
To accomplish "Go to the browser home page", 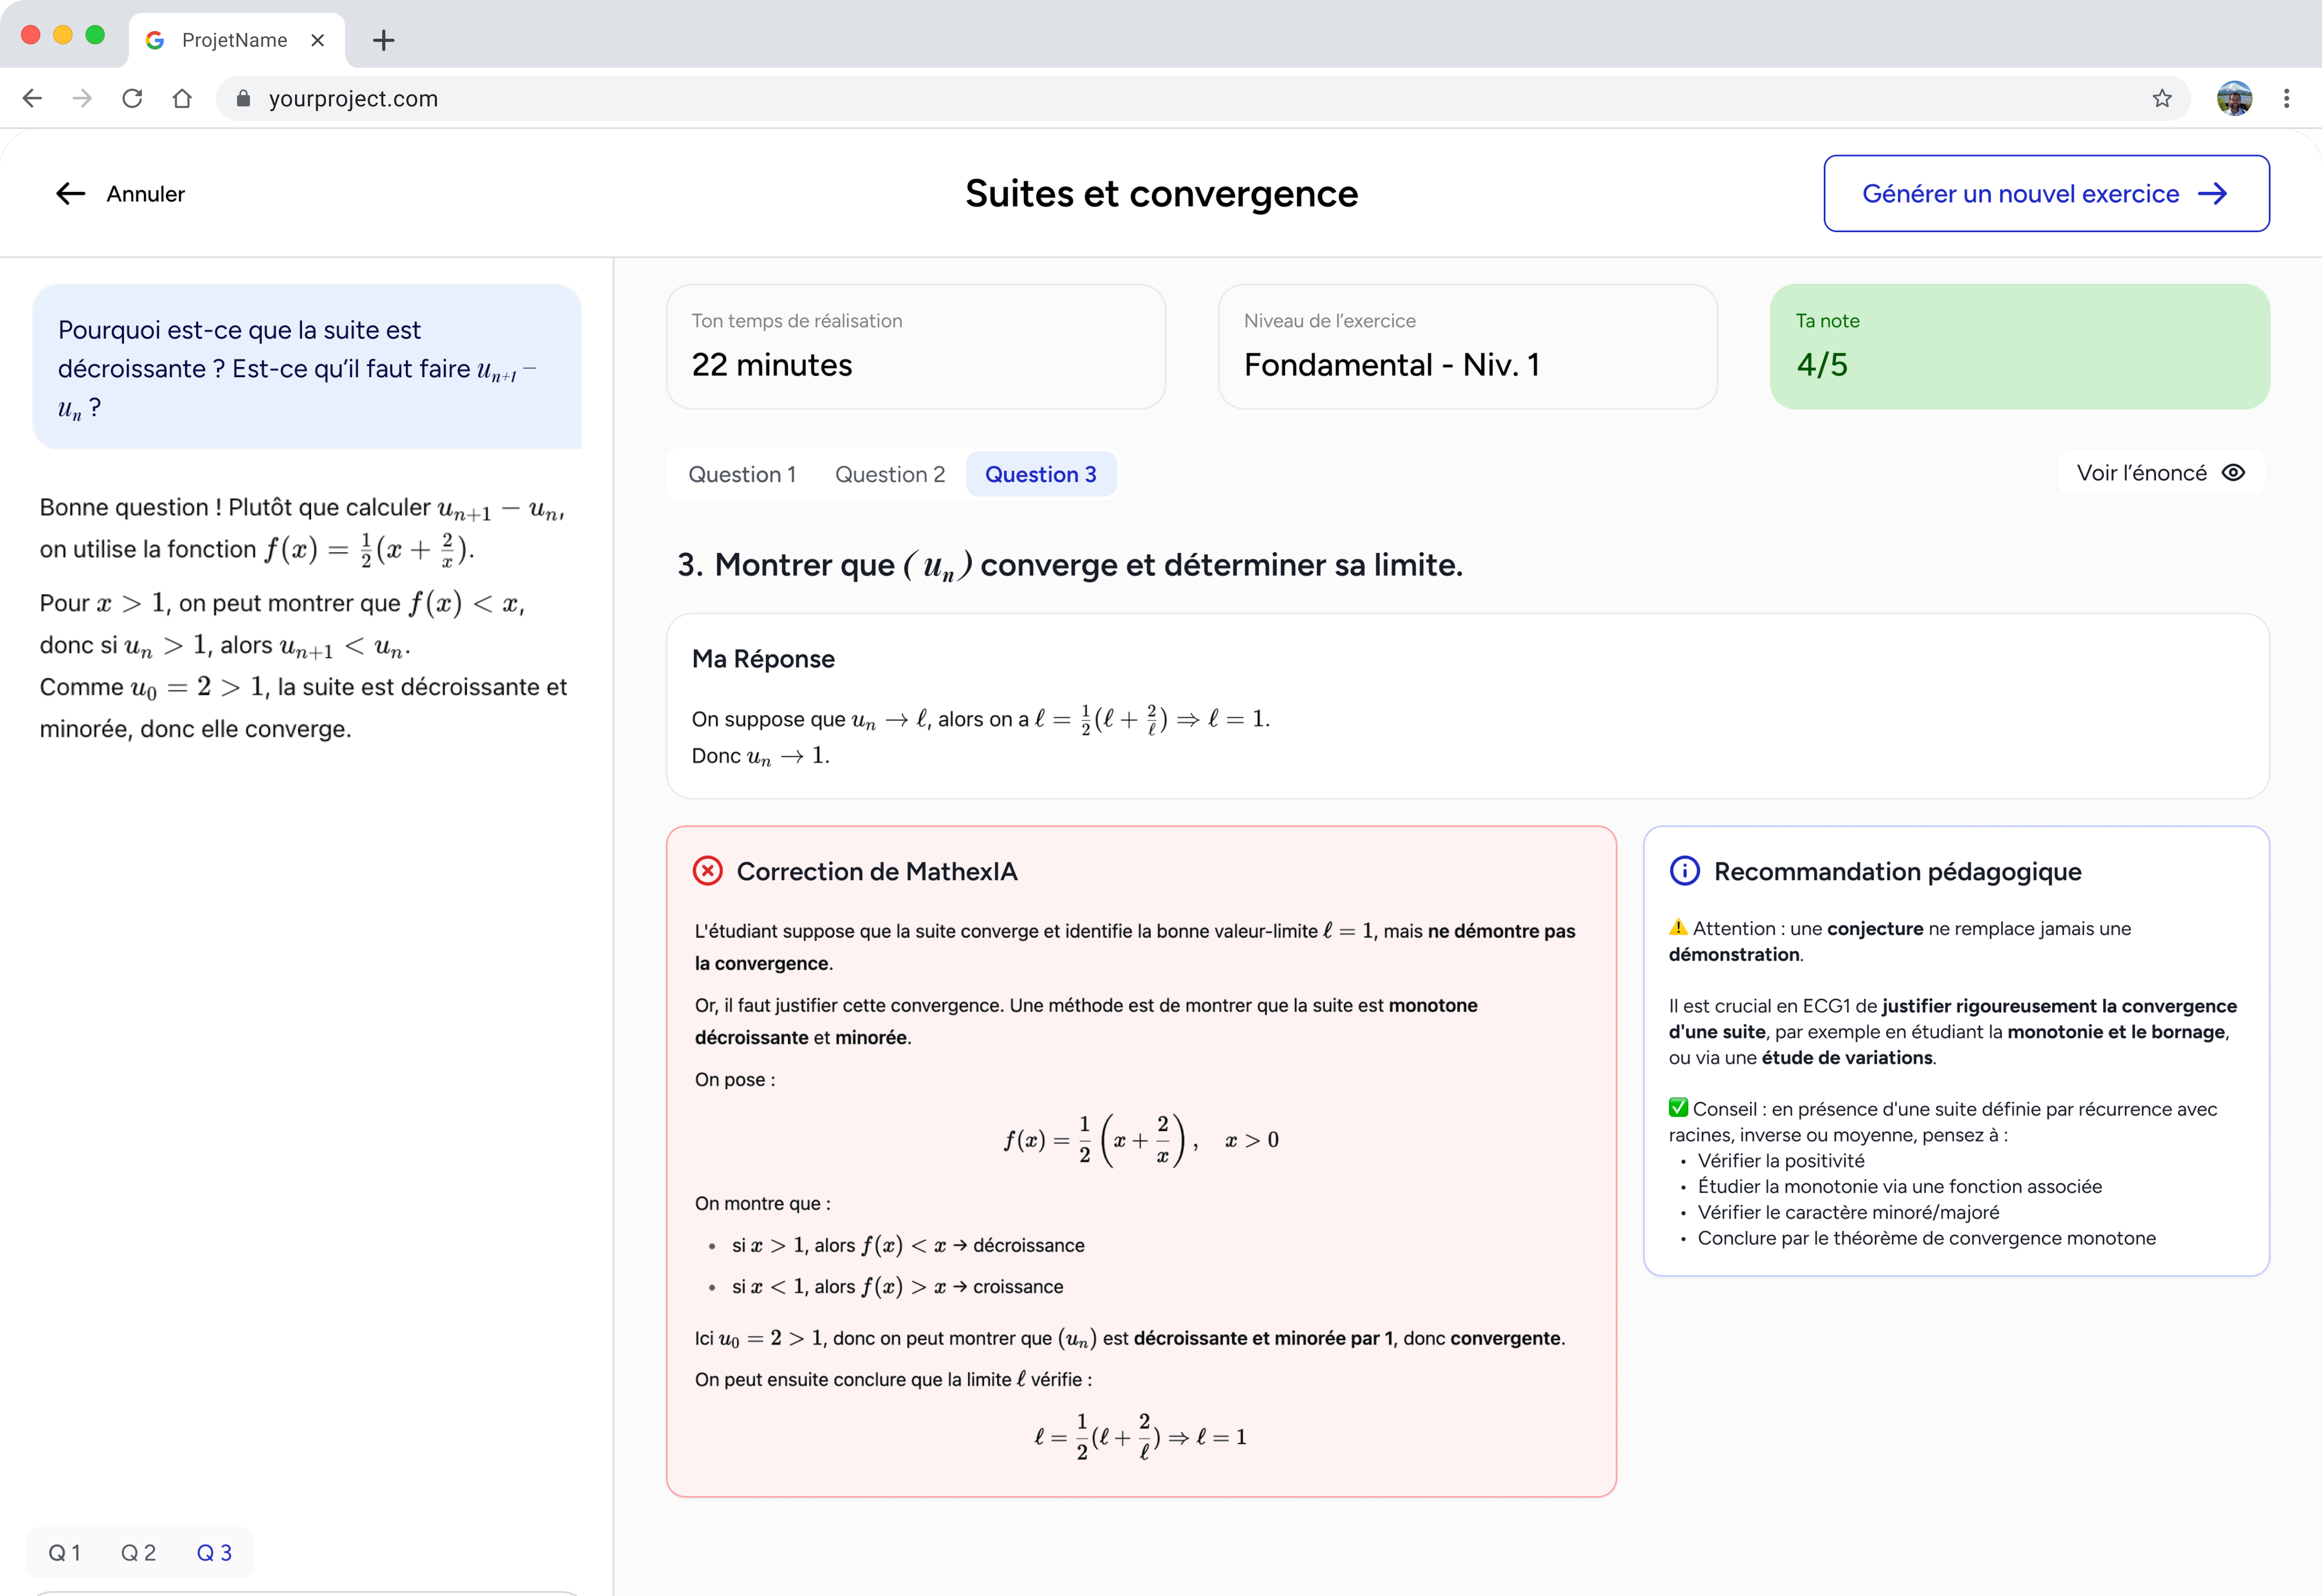I will 182,98.
